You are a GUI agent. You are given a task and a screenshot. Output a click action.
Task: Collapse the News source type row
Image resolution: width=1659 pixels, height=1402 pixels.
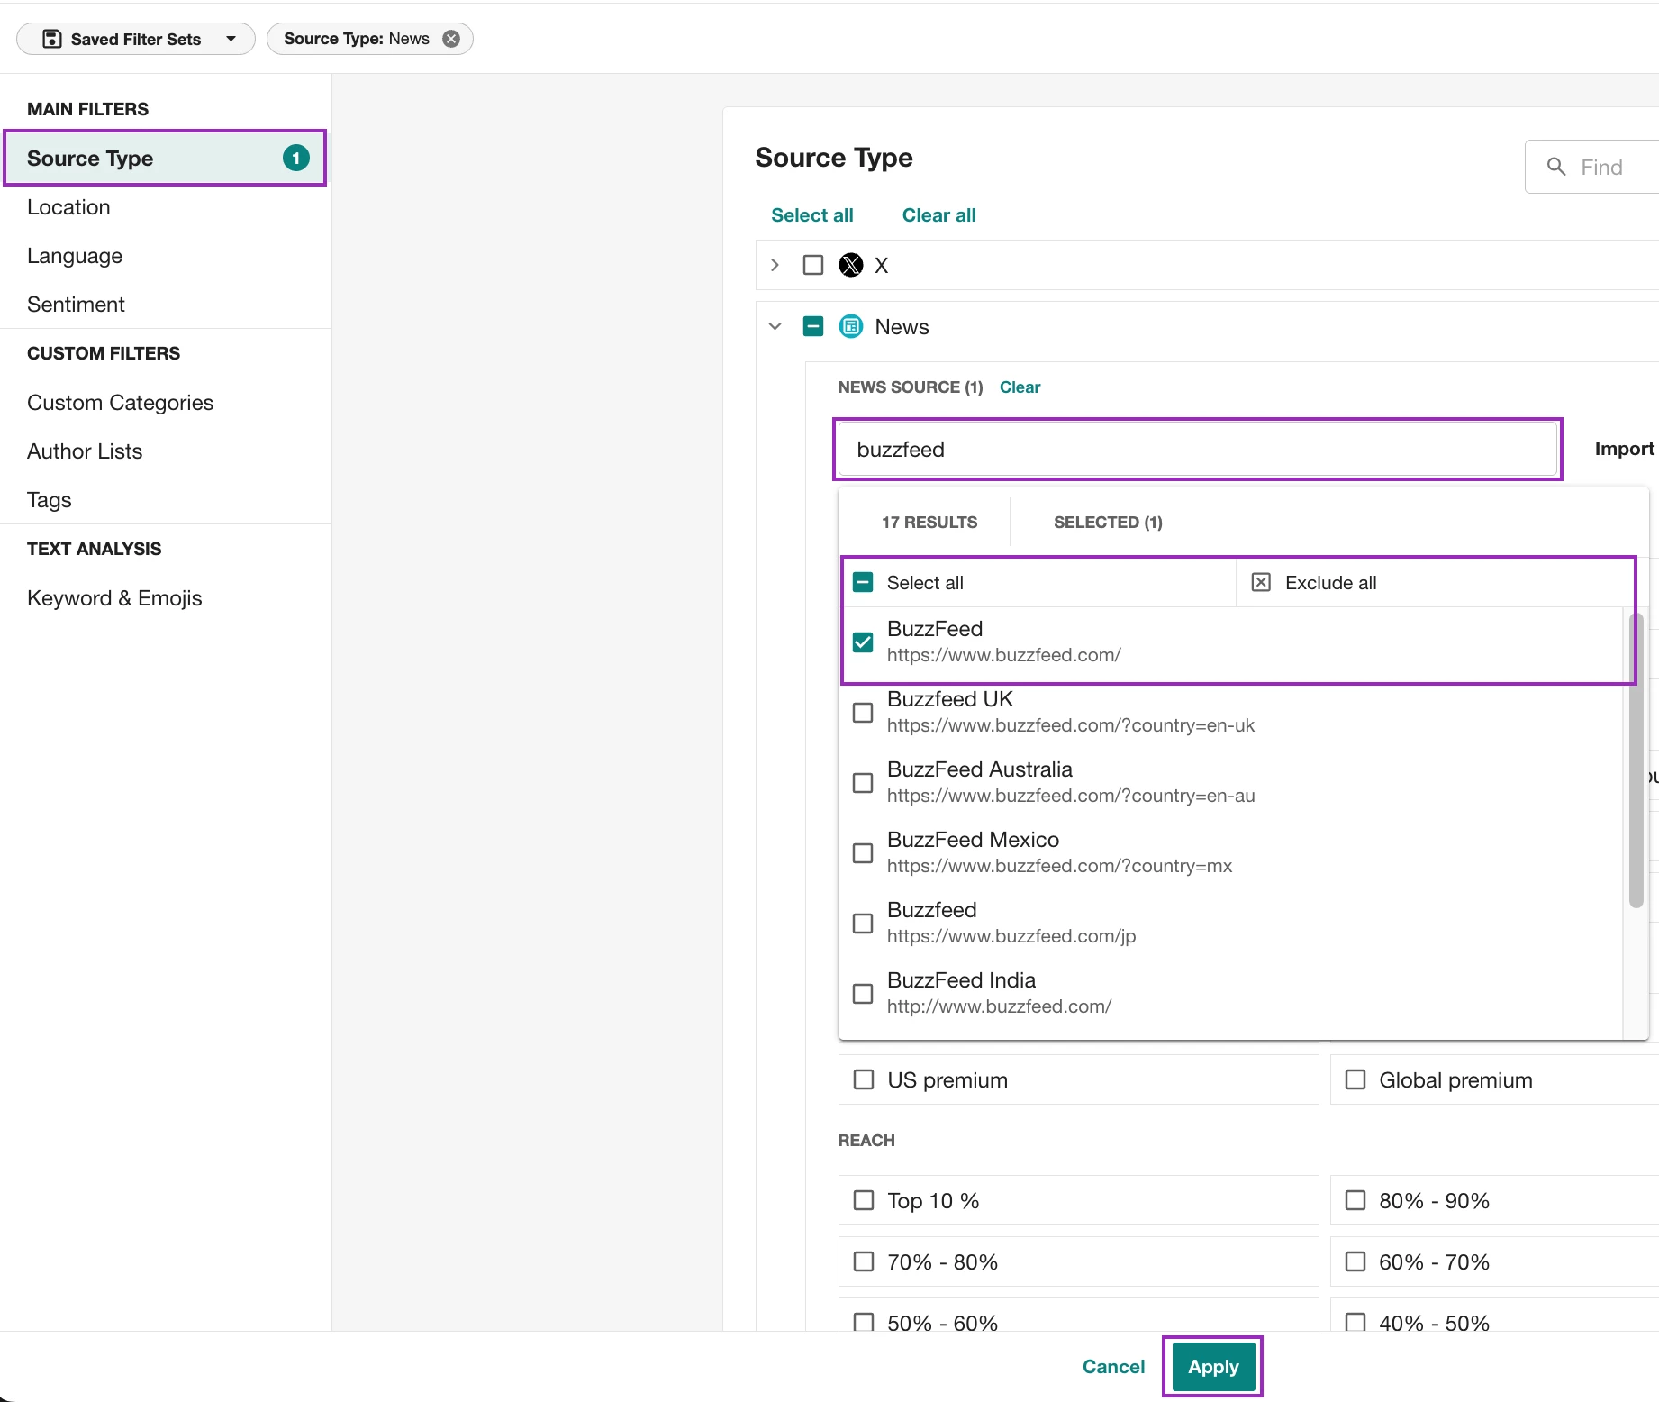(x=775, y=326)
